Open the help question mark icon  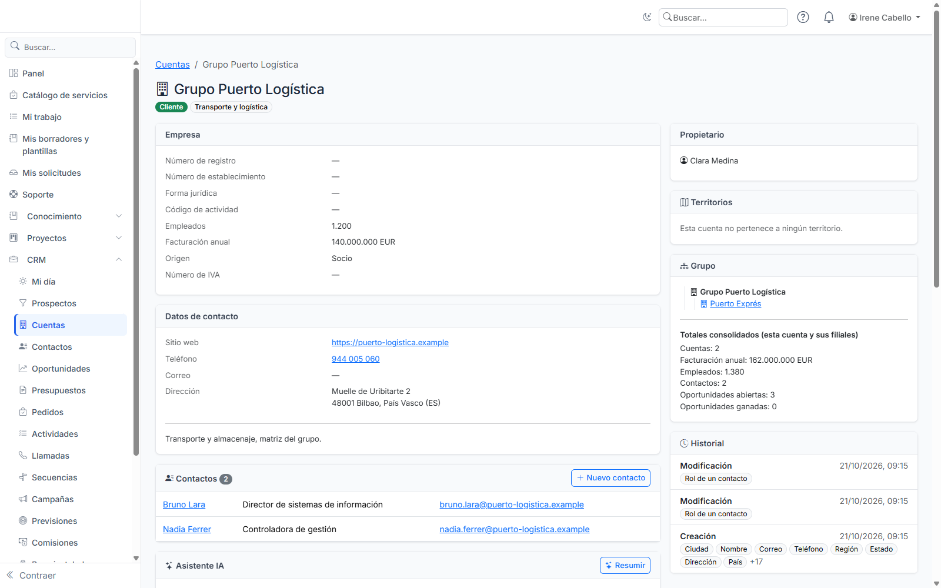pos(803,17)
